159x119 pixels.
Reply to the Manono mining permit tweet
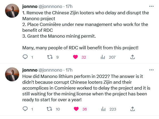coord(25,57)
